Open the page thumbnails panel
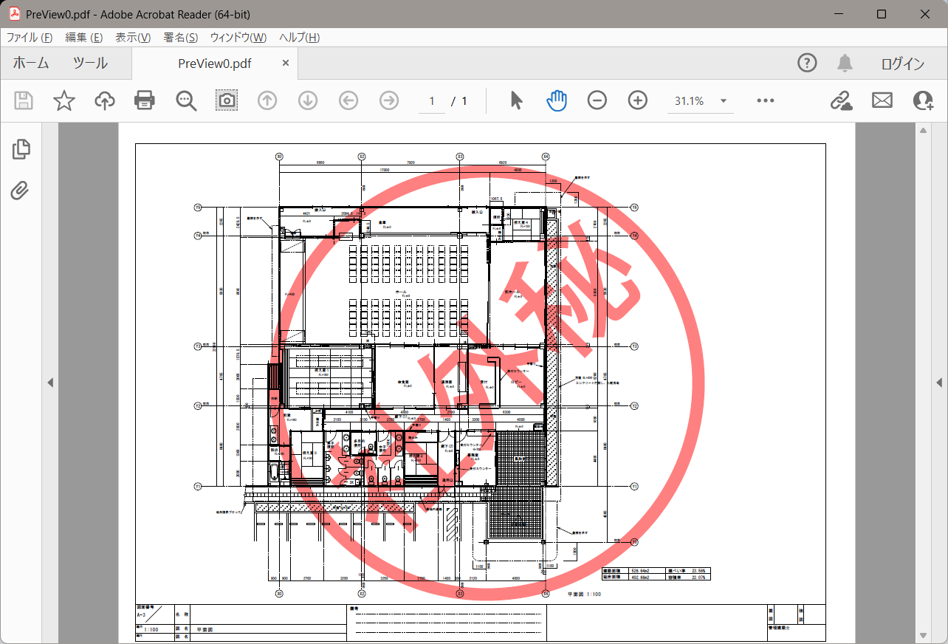The width and height of the screenshot is (948, 644). click(x=21, y=149)
